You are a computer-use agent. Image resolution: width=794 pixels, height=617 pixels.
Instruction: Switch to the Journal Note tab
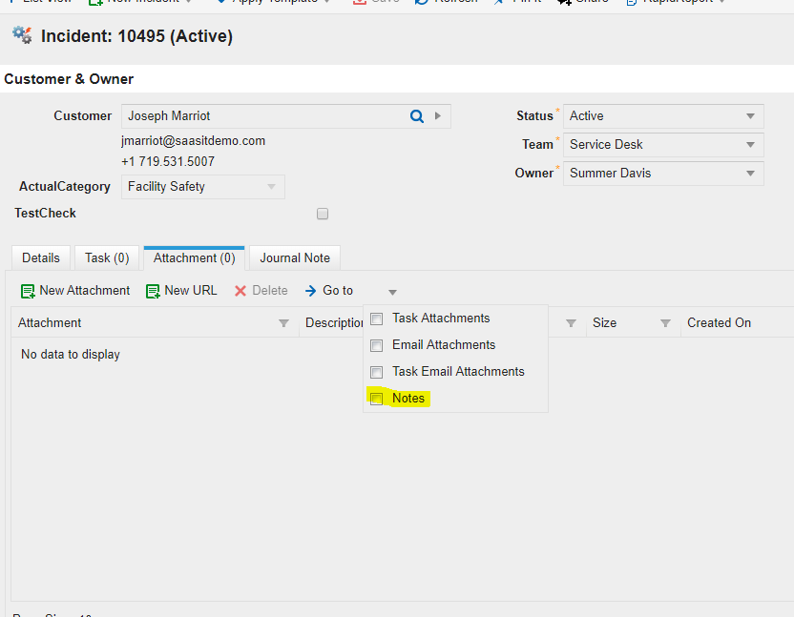point(294,257)
